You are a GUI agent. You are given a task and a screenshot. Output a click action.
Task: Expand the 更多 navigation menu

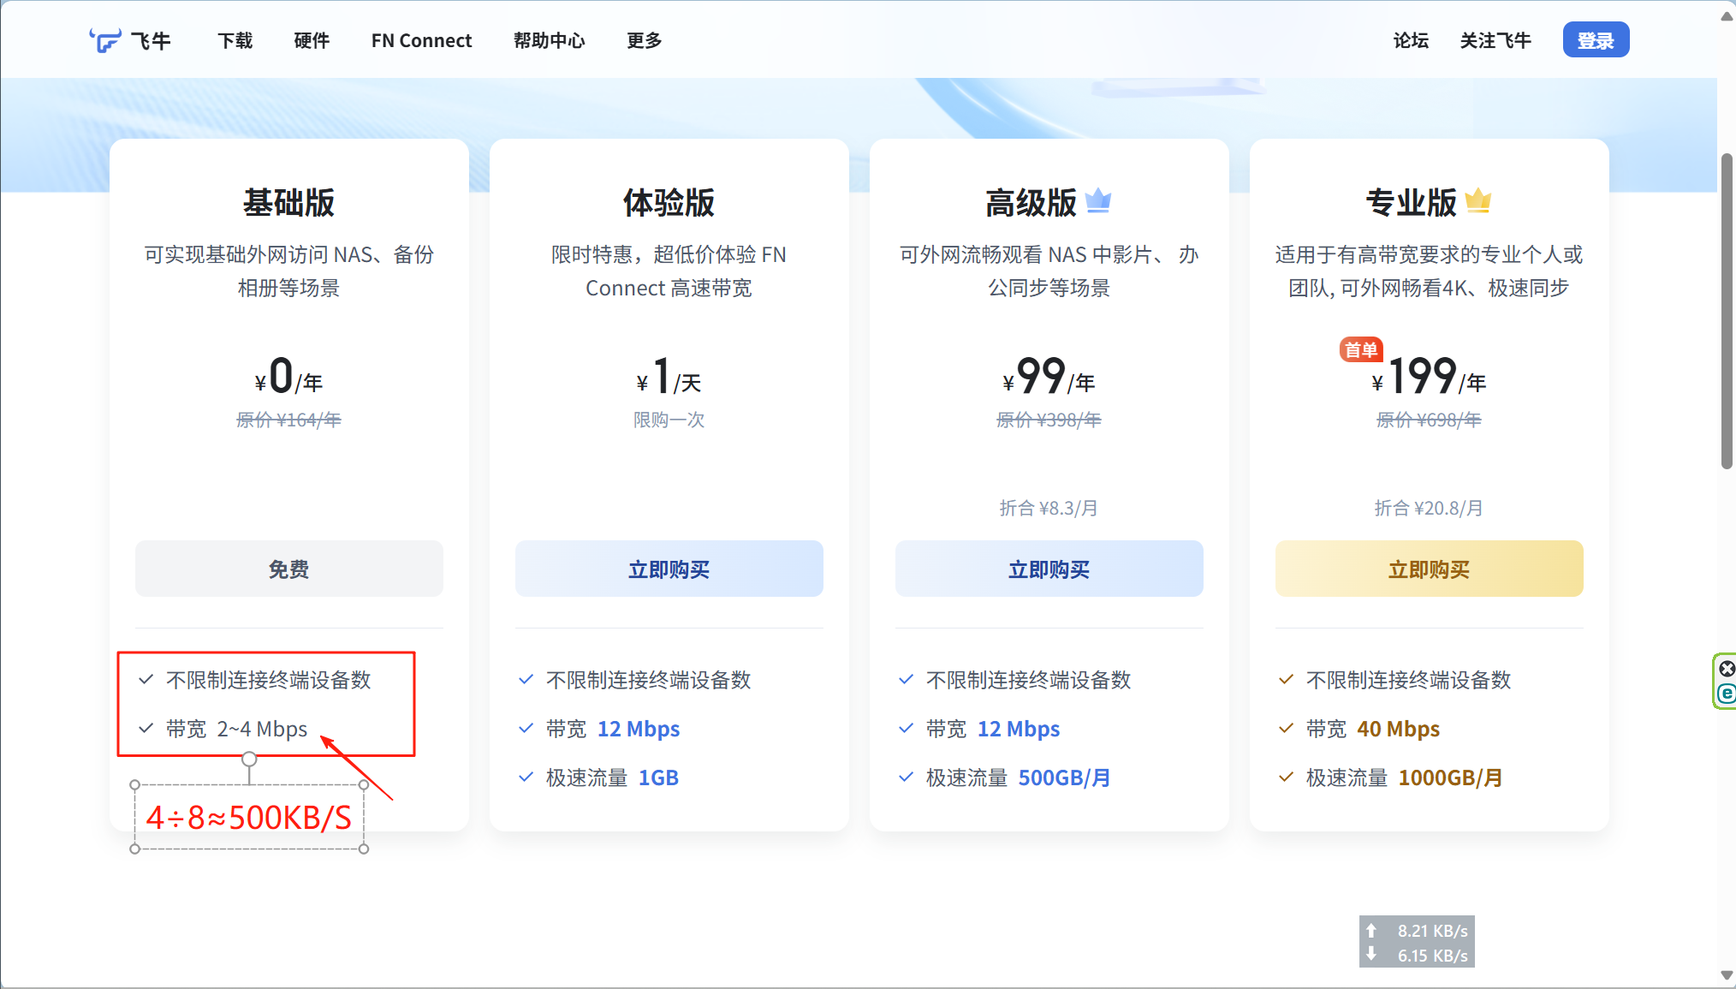[645, 40]
